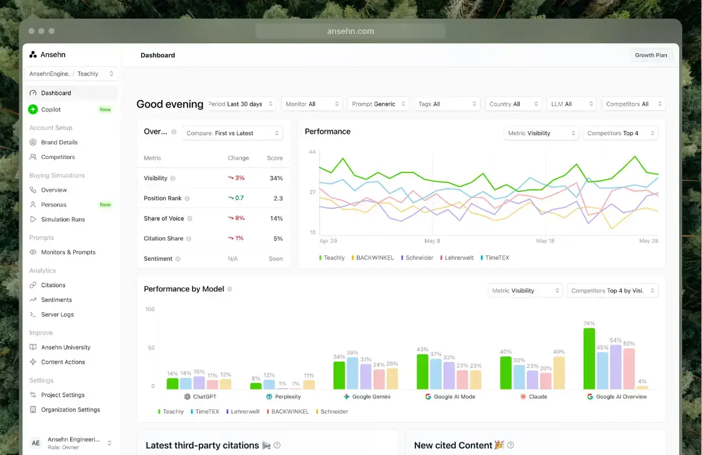The width and height of the screenshot is (702, 455).
Task: Open Competitors Top 4 by Visi. dropdown
Action: pos(612,291)
